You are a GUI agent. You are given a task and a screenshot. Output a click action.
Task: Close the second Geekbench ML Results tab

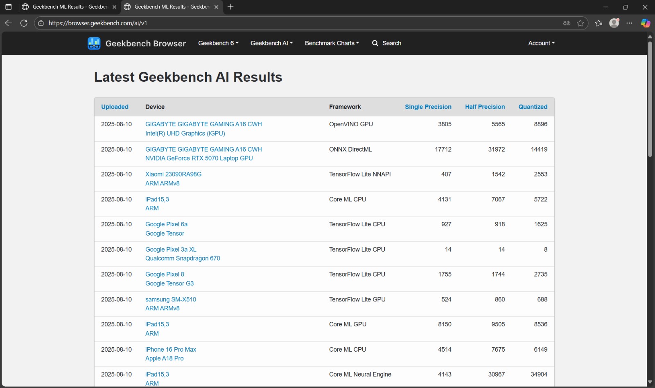tap(216, 7)
